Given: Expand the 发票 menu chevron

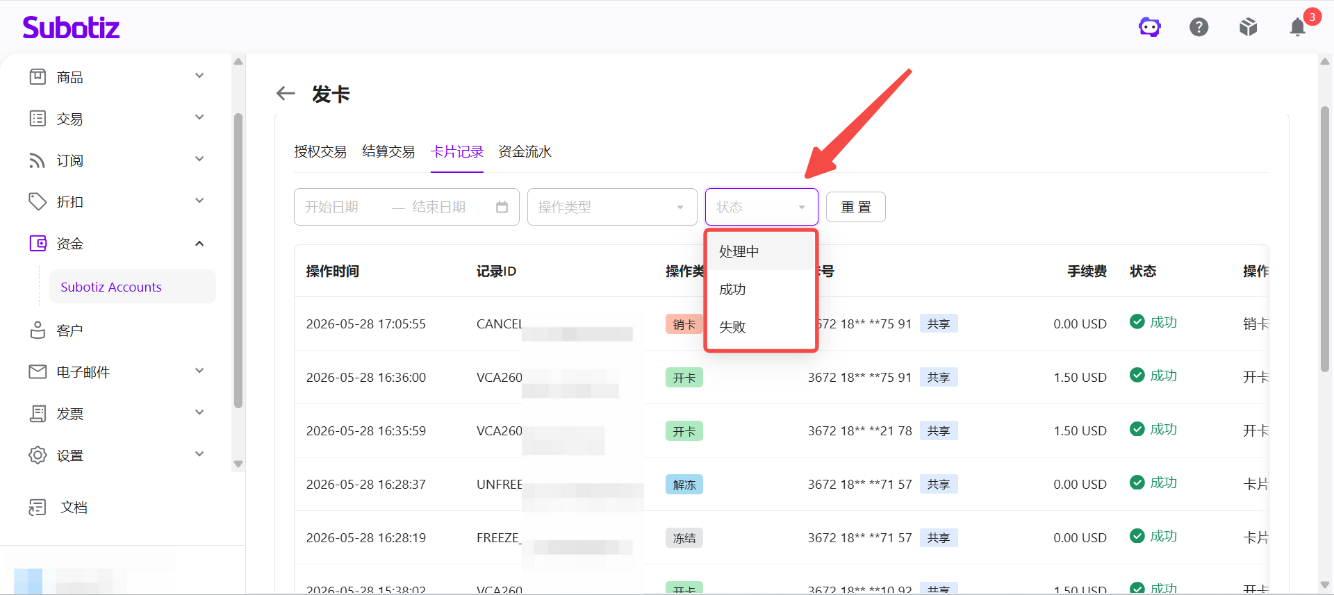Looking at the screenshot, I should 199,412.
